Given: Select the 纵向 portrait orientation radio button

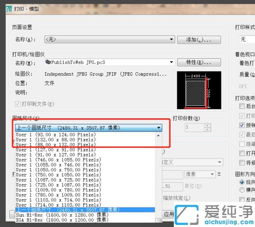Looking at the screenshot, I should 242,182.
